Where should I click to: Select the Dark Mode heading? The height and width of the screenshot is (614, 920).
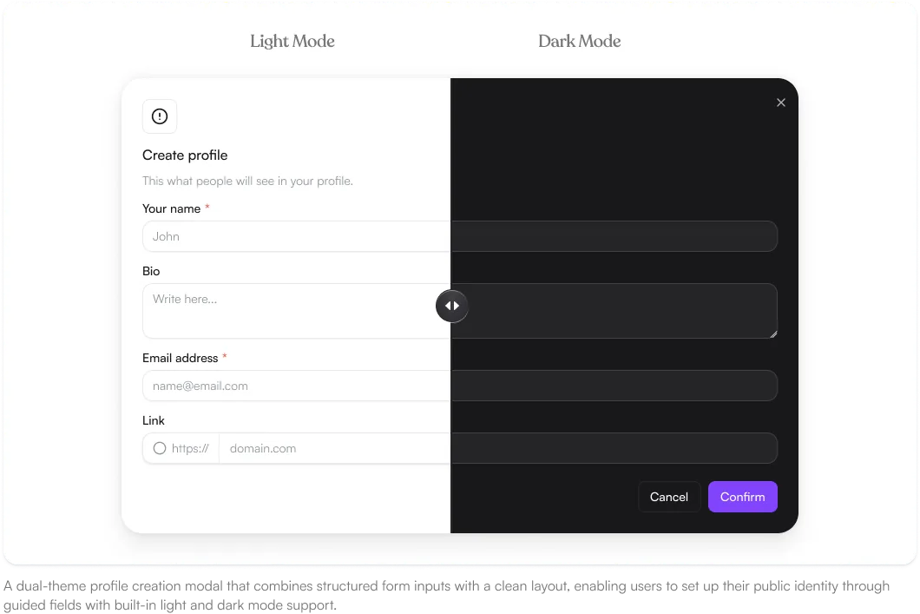point(580,41)
